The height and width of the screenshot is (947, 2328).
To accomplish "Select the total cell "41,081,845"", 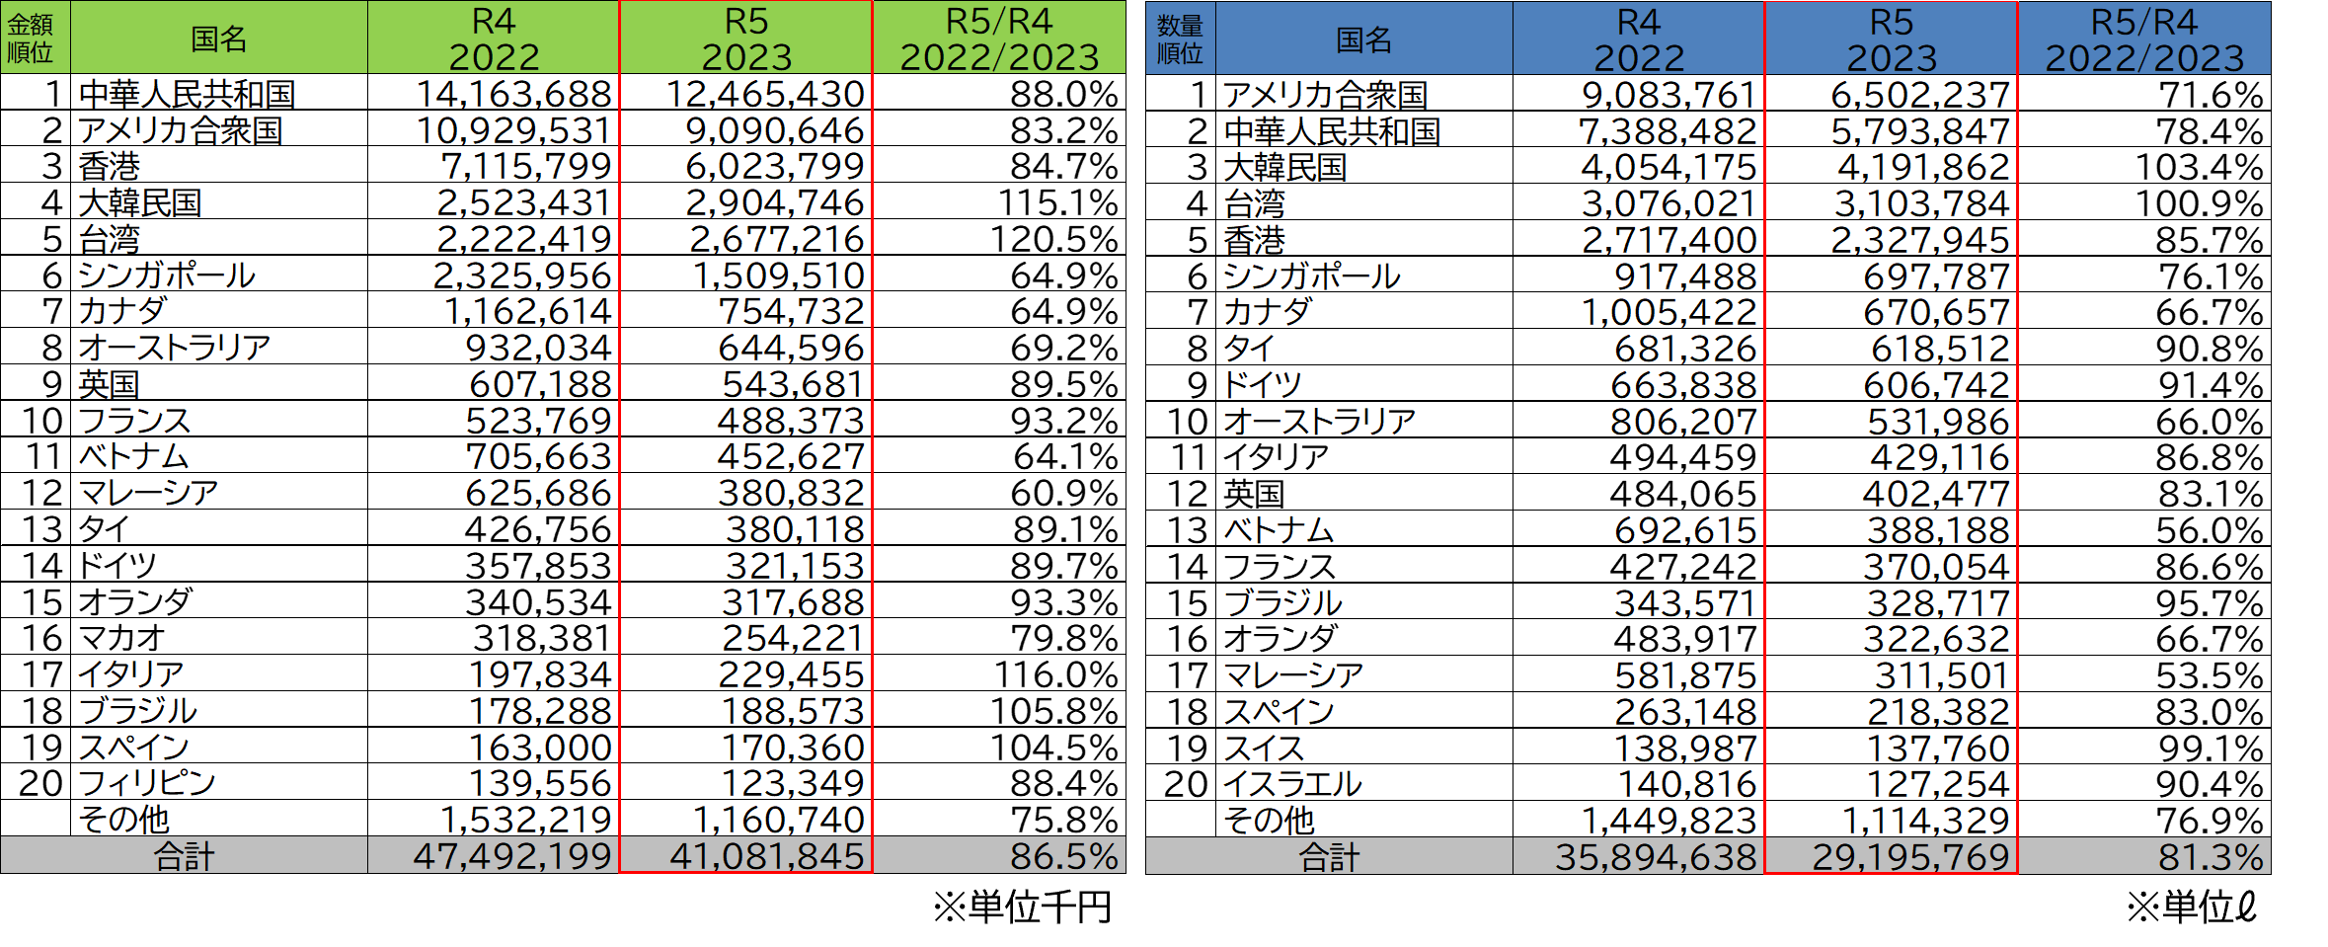I will coord(746,855).
